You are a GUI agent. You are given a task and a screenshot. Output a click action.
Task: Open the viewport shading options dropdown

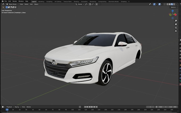[176, 4]
